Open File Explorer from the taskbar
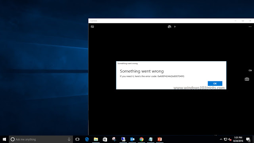254x143 pixels. point(96,139)
